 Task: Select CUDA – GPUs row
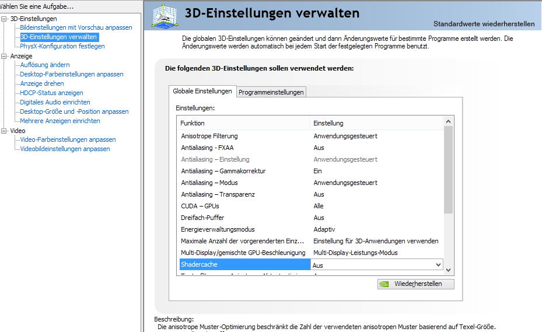coord(311,206)
